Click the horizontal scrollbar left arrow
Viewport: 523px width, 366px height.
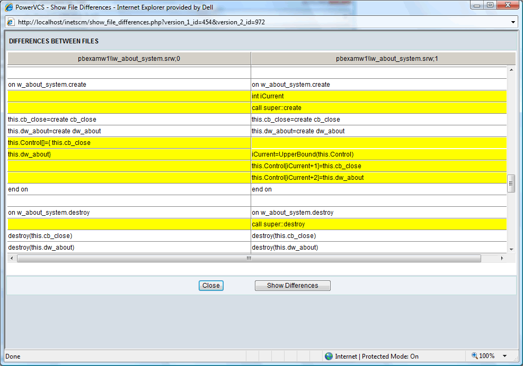12,258
